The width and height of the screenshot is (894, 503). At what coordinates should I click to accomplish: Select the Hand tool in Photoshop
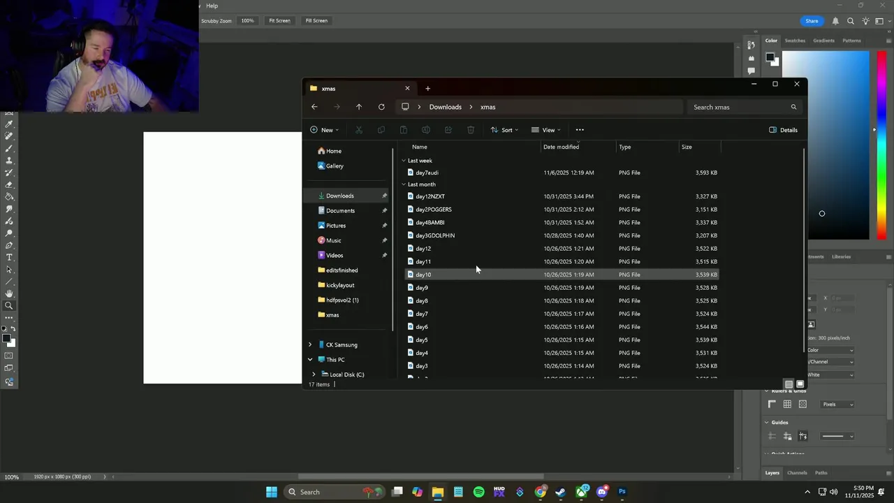click(9, 293)
